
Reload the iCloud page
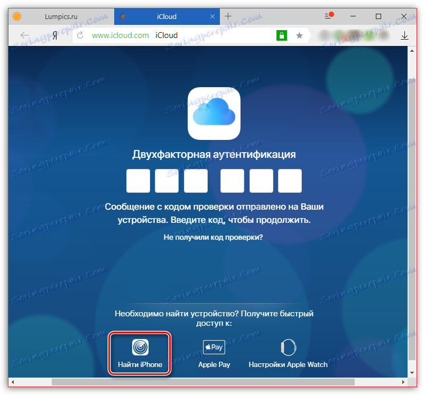coord(80,35)
